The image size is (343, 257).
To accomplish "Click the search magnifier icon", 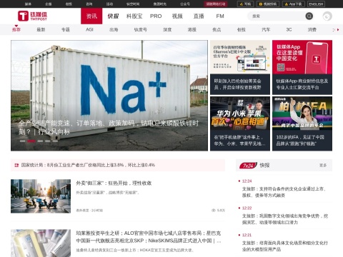I will pos(309,16).
